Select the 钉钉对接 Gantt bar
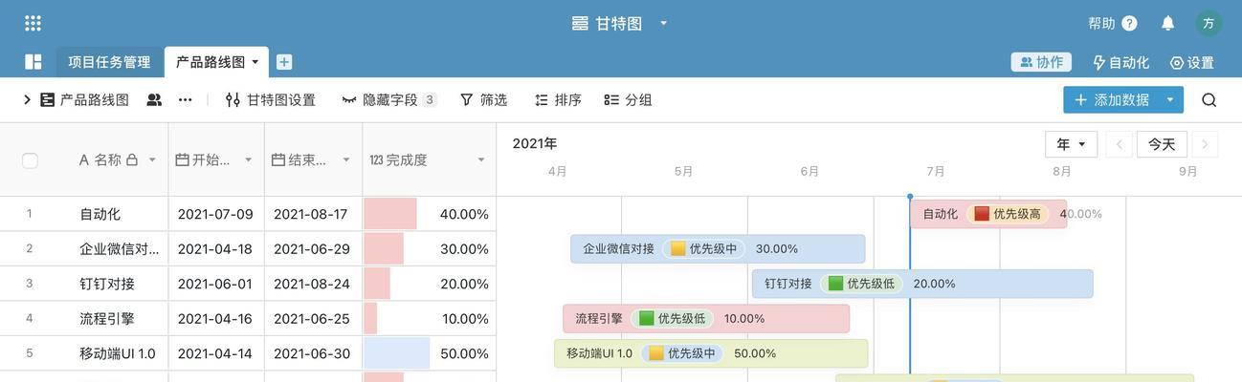Screen dimensions: 1242x382 tap(922, 284)
